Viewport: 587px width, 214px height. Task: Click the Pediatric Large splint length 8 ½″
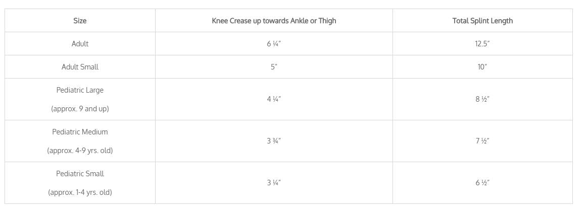click(x=482, y=99)
